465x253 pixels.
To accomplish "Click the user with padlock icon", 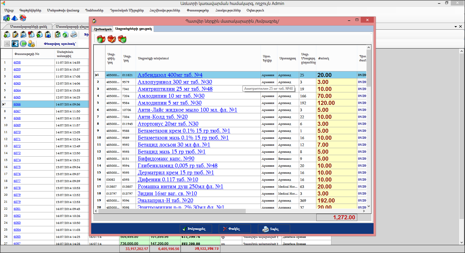I will click(x=31, y=44).
